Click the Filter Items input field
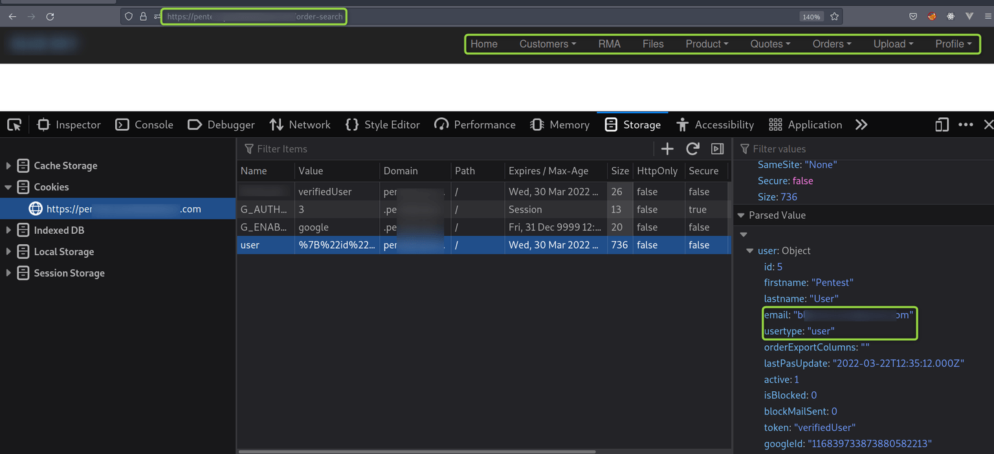The height and width of the screenshot is (454, 994). coord(447,149)
